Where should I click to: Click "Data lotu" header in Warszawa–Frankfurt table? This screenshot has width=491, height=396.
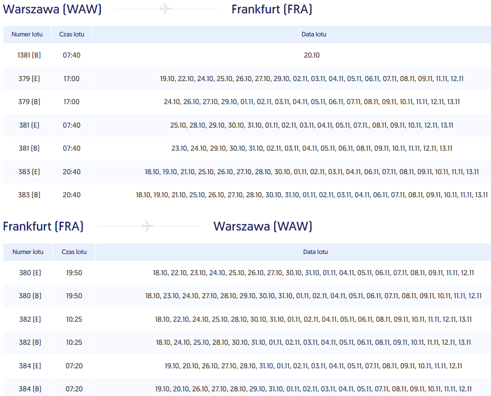(314, 35)
